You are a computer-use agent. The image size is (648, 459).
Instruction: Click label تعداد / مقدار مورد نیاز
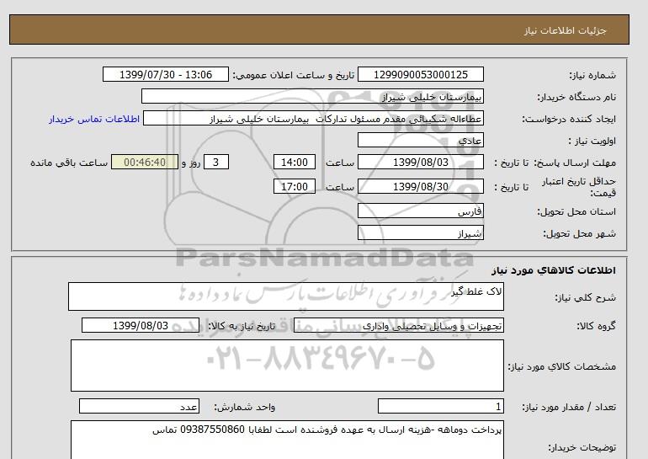tap(569, 407)
